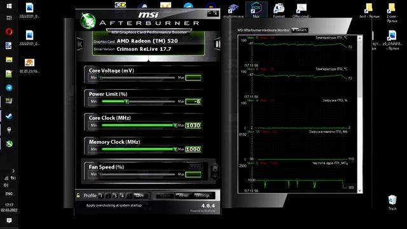The height and width of the screenshot is (229, 407).
Task: Select the Trash recycle bin icon
Action: (x=392, y=202)
